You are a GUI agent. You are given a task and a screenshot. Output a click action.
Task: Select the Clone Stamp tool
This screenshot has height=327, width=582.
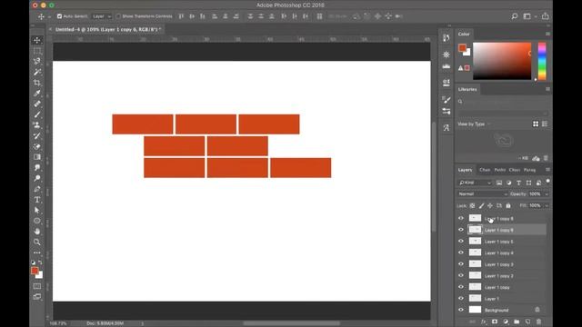37,125
